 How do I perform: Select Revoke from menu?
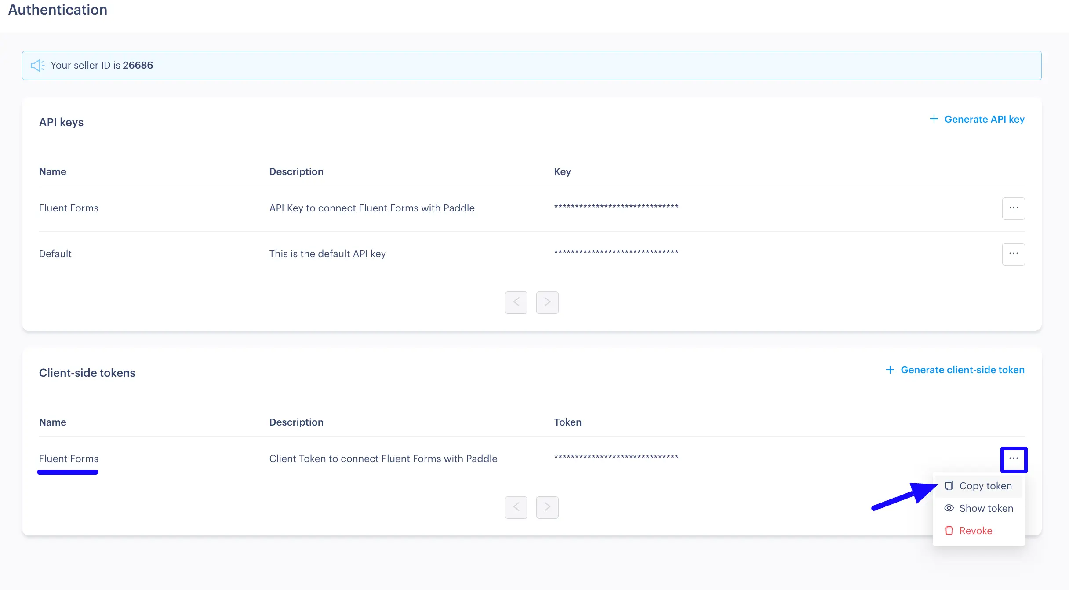pyautogui.click(x=978, y=531)
